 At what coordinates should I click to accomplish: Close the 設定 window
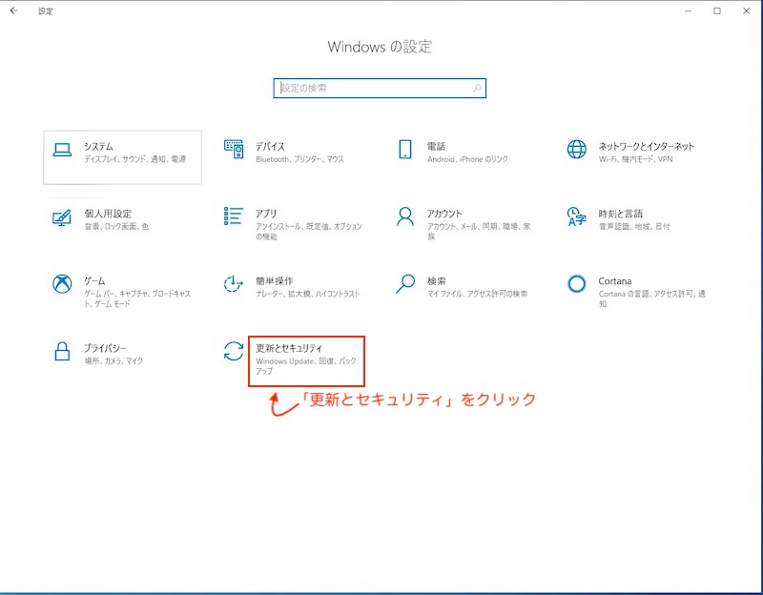coord(747,10)
